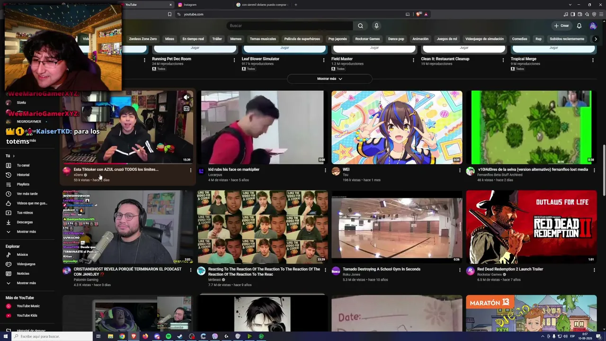Start voice search with the microphone icon
The width and height of the screenshot is (606, 341).
376,26
